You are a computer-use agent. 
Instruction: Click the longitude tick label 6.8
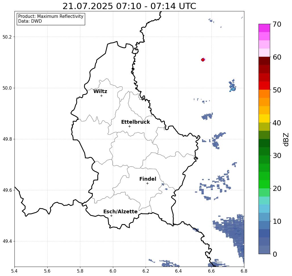pyautogui.click(x=244, y=271)
